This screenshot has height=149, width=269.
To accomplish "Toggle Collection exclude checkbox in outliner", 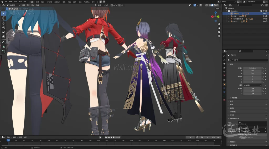I will click(x=261, y=11).
